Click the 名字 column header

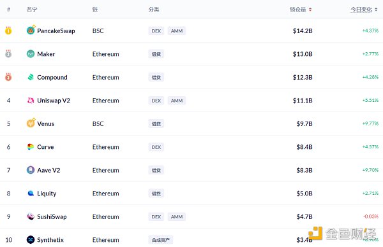point(32,10)
